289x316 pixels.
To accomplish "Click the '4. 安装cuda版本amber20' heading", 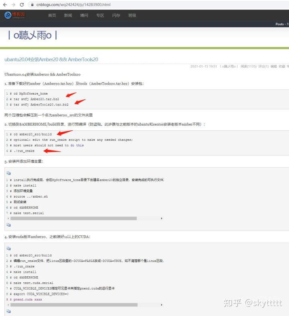I will (x=47, y=237).
